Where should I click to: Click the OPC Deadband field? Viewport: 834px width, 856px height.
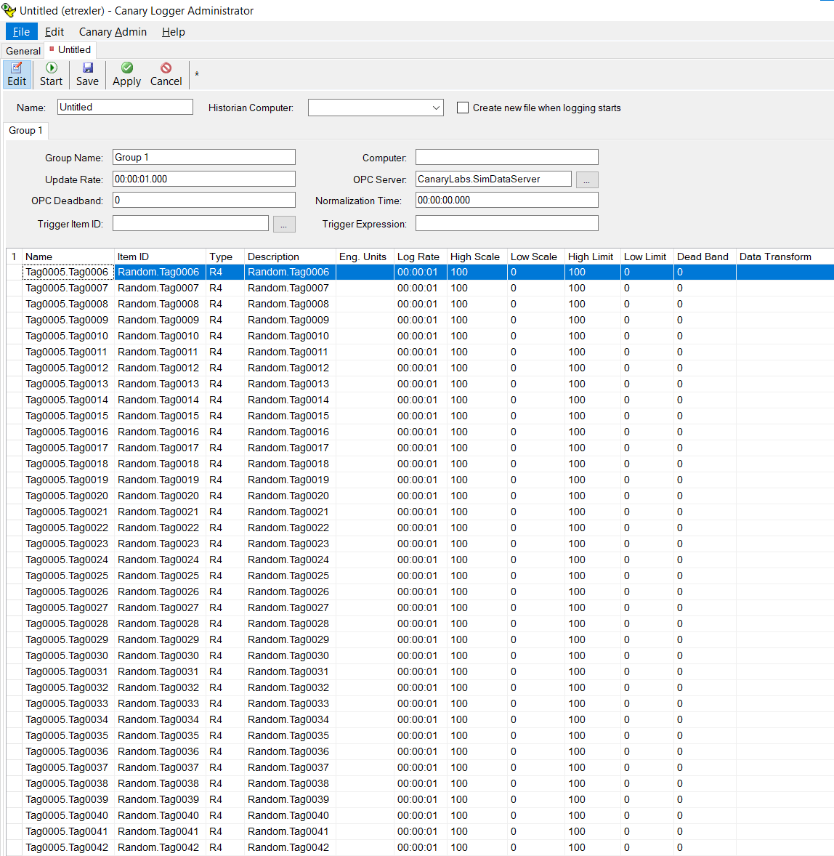(203, 199)
